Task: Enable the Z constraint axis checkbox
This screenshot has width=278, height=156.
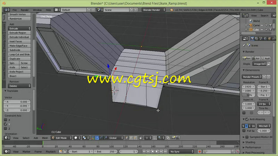Action: pos(6,128)
